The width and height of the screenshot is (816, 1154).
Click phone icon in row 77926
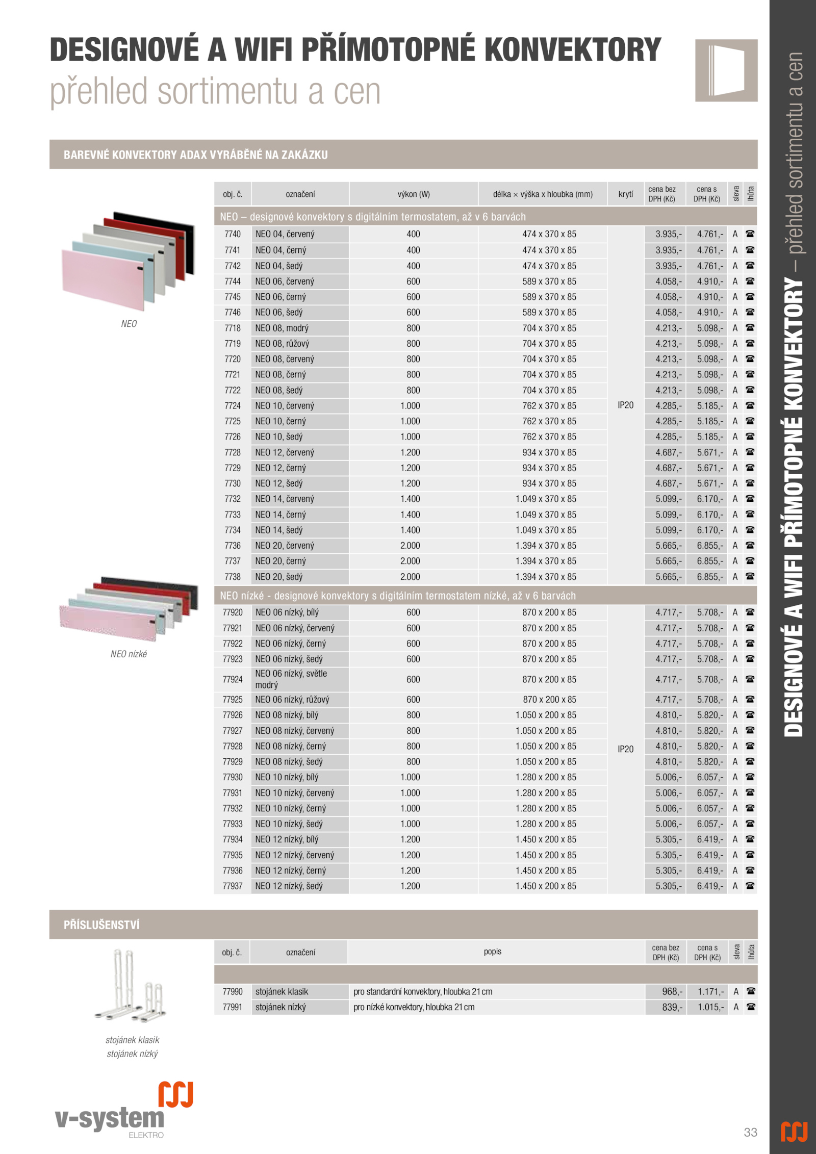click(750, 714)
